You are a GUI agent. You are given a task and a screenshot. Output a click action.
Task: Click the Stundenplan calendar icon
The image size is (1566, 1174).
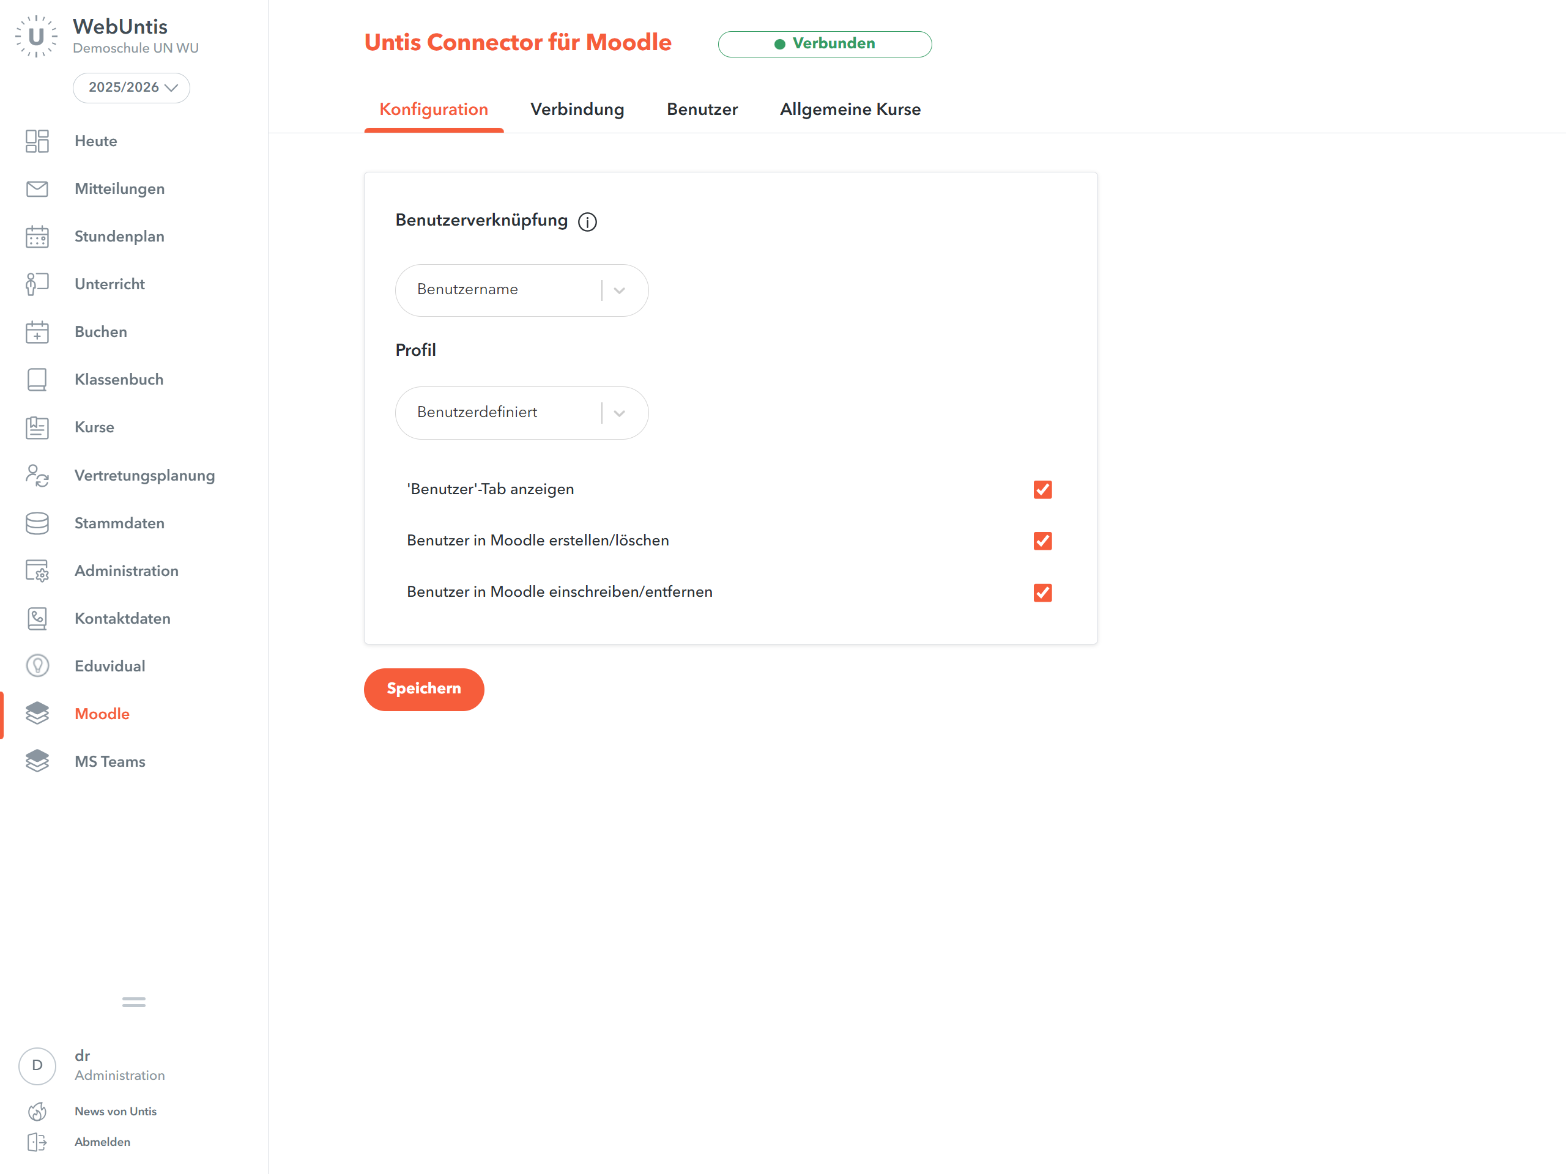tap(37, 237)
